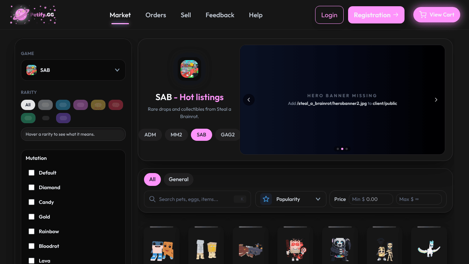Expand the SAB game dropdown
The width and height of the screenshot is (469, 264).
[73, 70]
